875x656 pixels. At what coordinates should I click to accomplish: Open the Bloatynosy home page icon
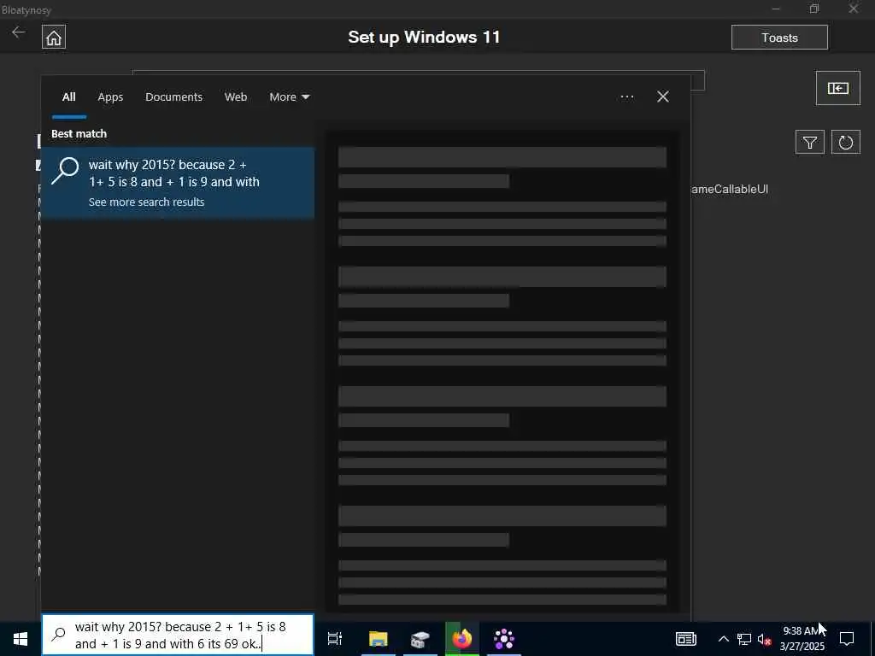pyautogui.click(x=54, y=38)
